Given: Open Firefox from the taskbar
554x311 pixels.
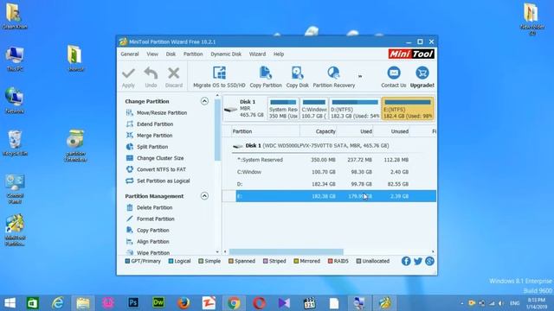Looking at the screenshot, I should [x=184, y=303].
